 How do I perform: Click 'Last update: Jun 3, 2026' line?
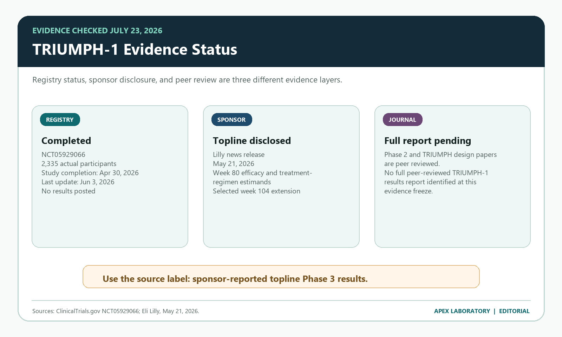78,182
